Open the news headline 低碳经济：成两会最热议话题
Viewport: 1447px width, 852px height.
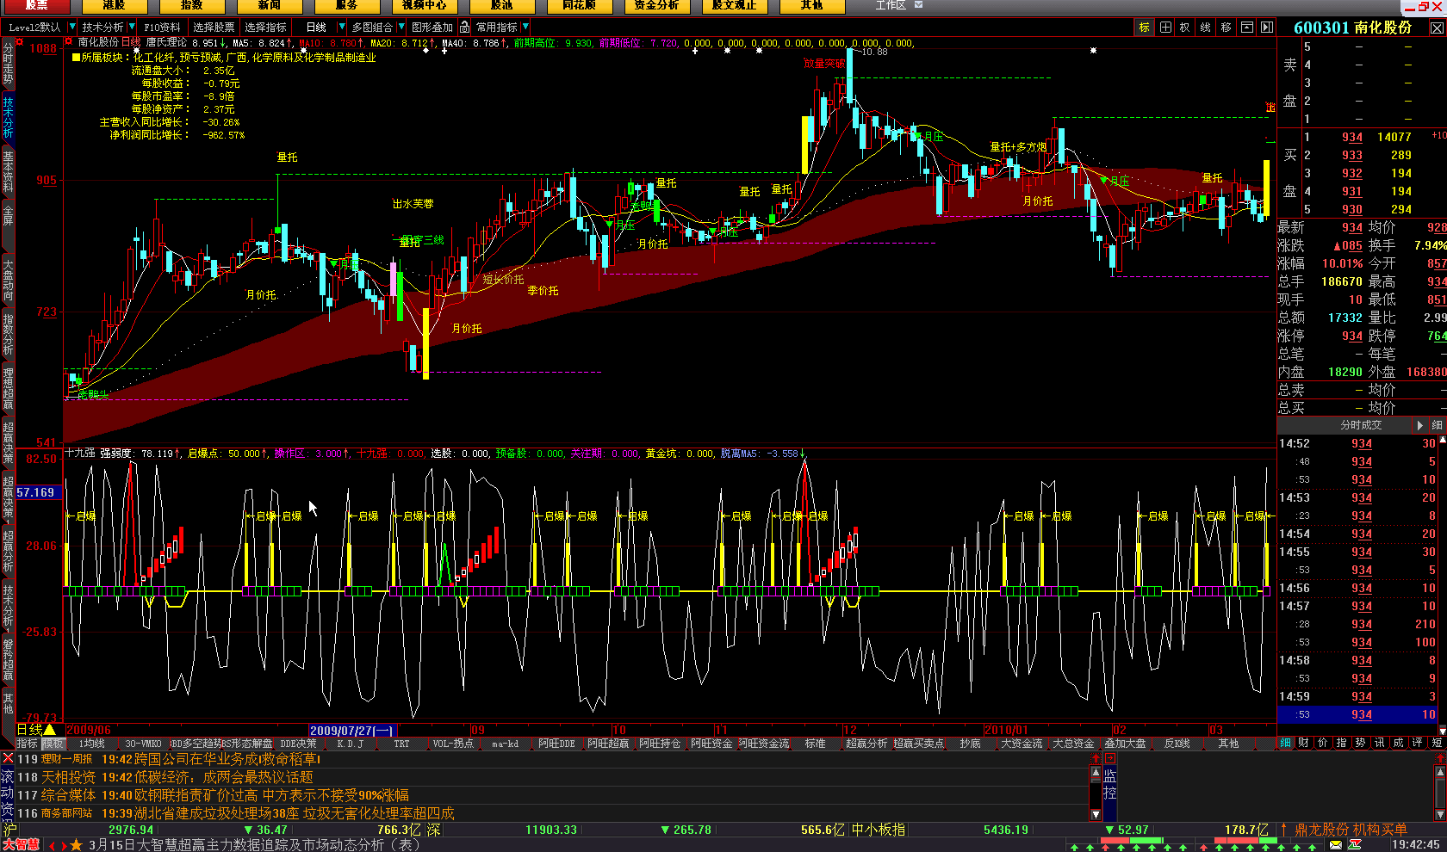[x=224, y=777]
